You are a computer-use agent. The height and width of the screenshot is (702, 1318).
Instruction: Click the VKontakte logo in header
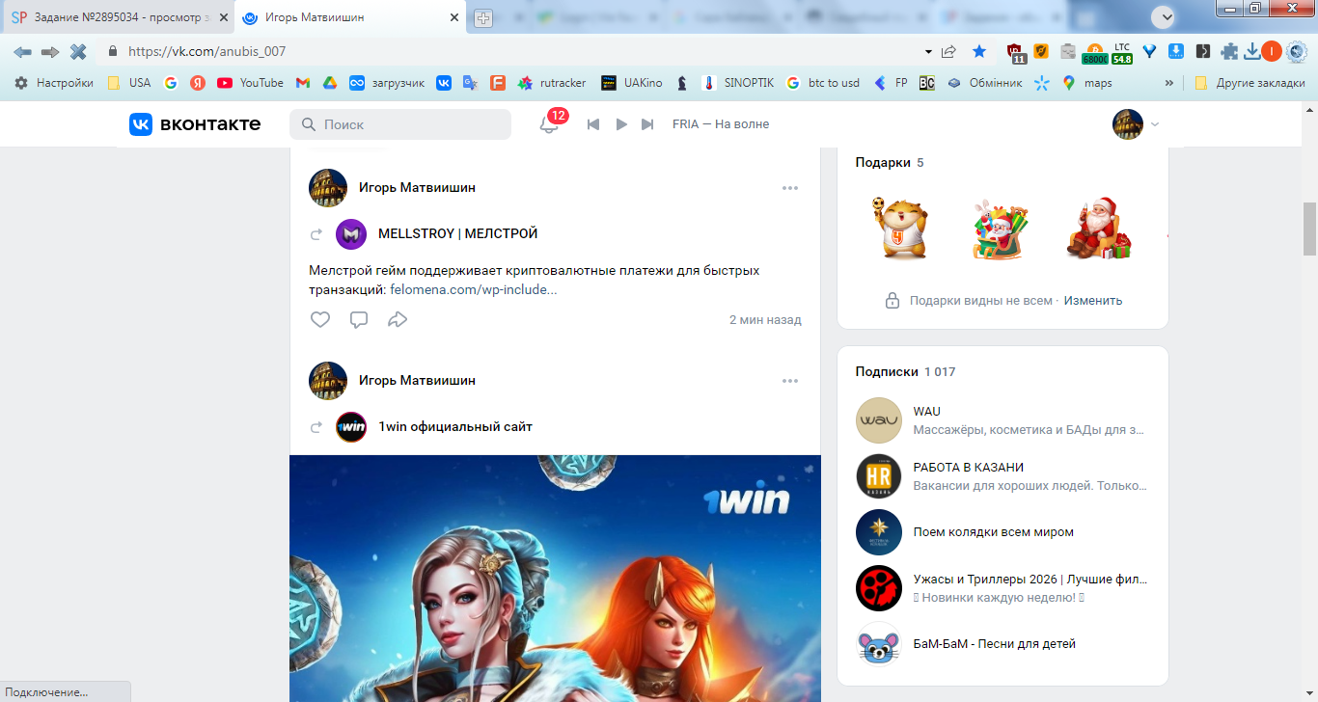click(x=195, y=123)
